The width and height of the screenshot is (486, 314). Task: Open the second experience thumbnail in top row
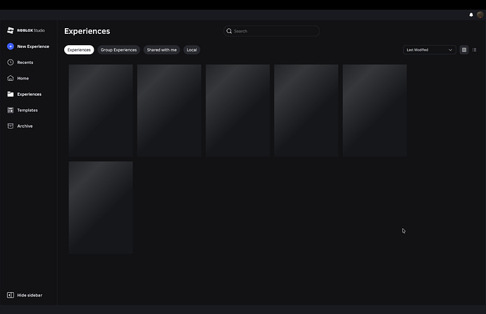(x=169, y=111)
